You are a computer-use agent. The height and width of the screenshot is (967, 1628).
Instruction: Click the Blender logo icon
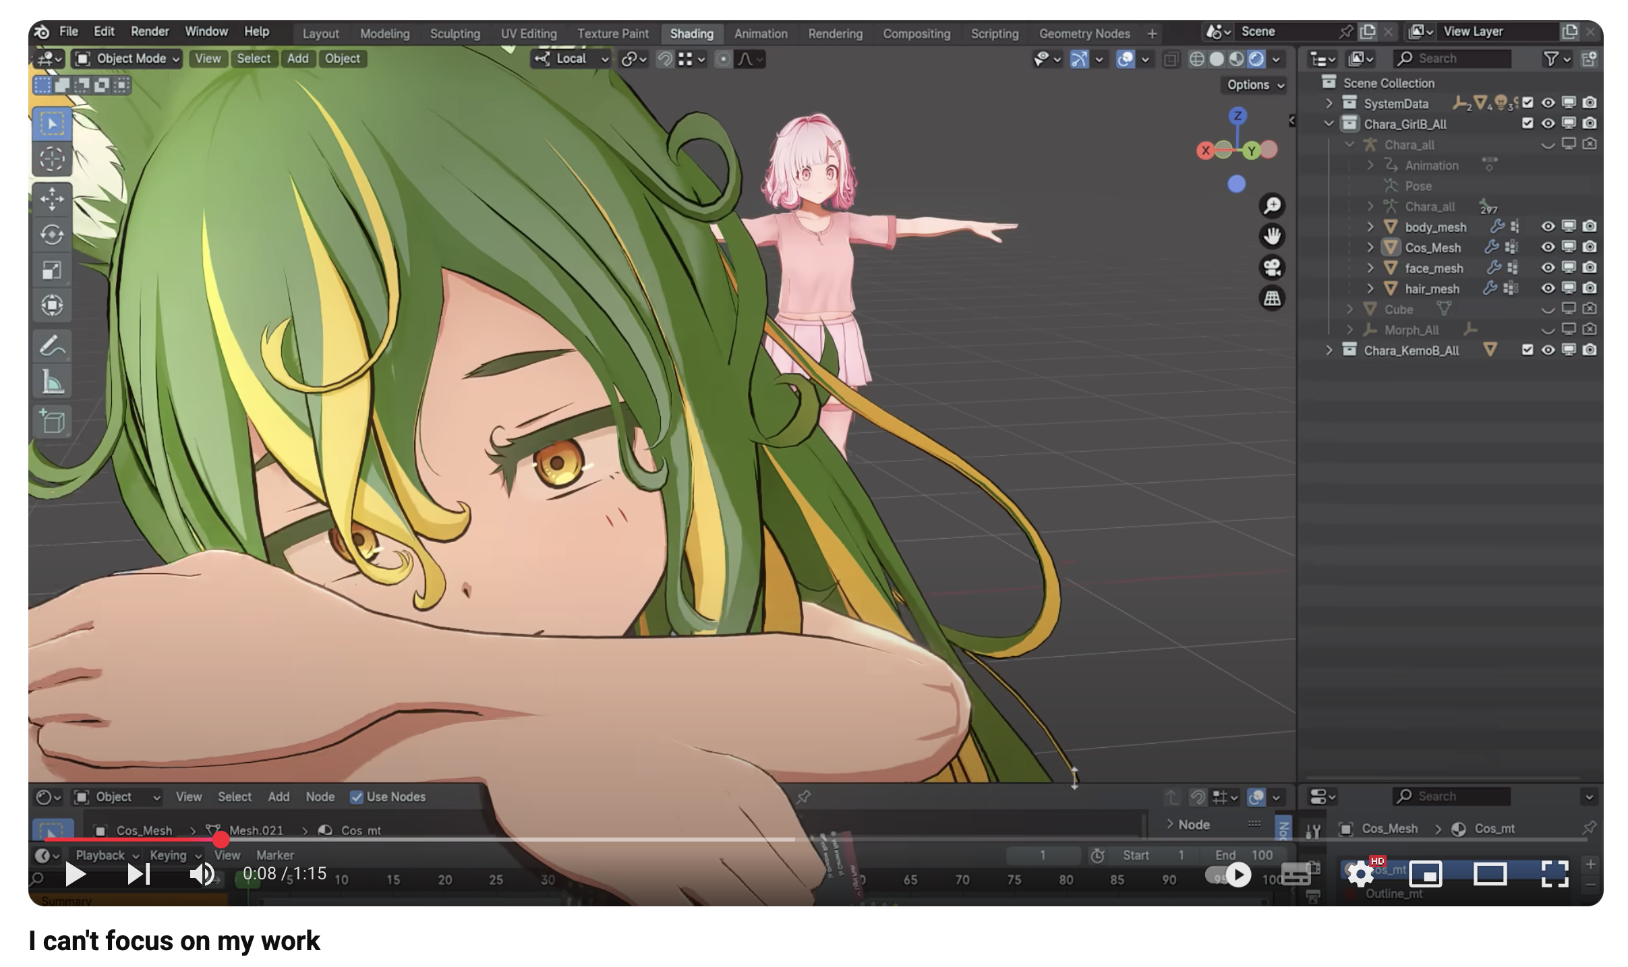(x=42, y=32)
